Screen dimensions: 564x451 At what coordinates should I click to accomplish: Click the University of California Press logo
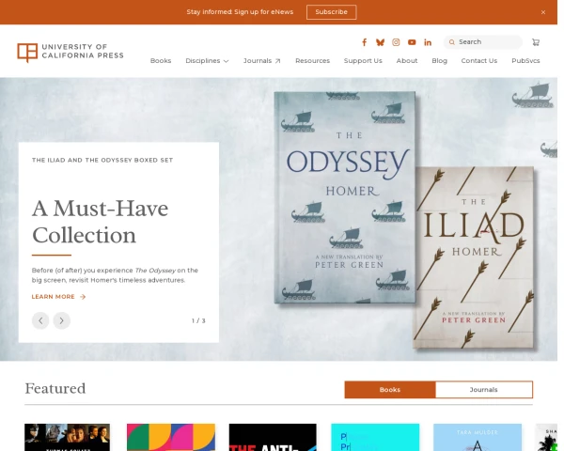click(x=70, y=53)
